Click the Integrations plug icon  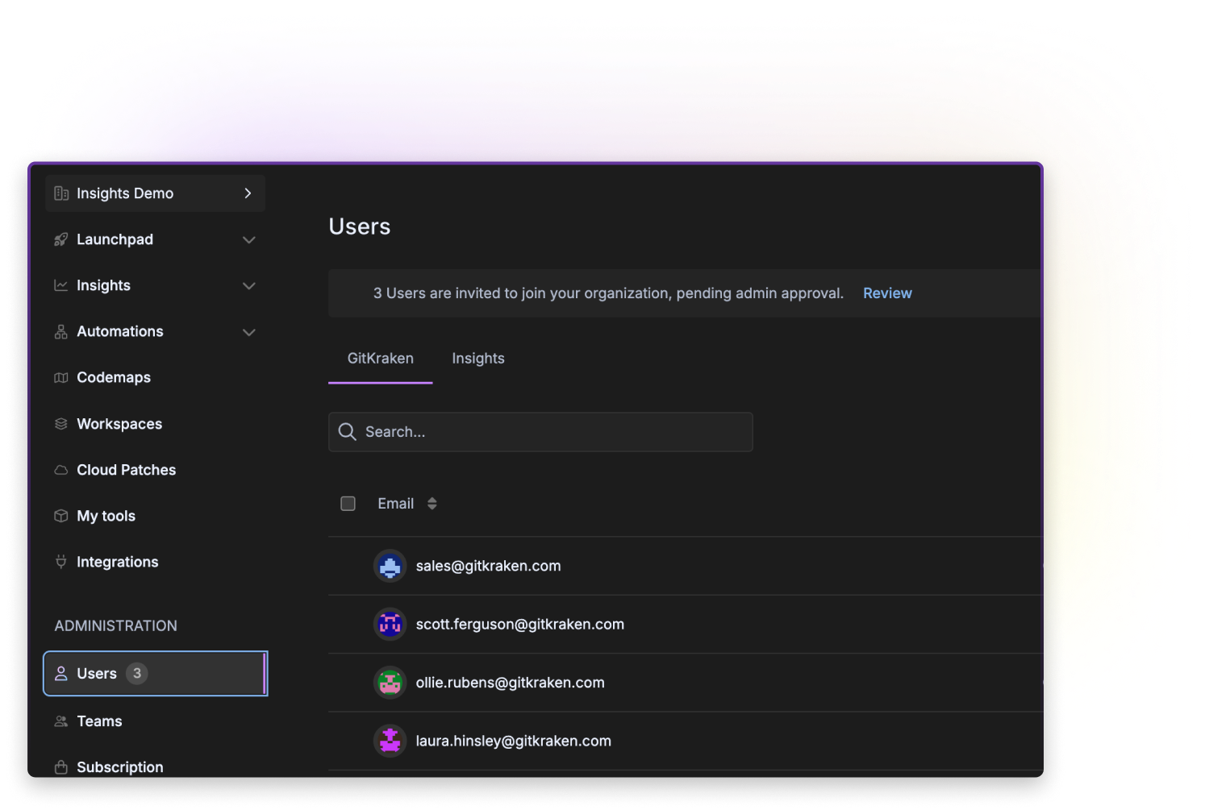click(61, 562)
